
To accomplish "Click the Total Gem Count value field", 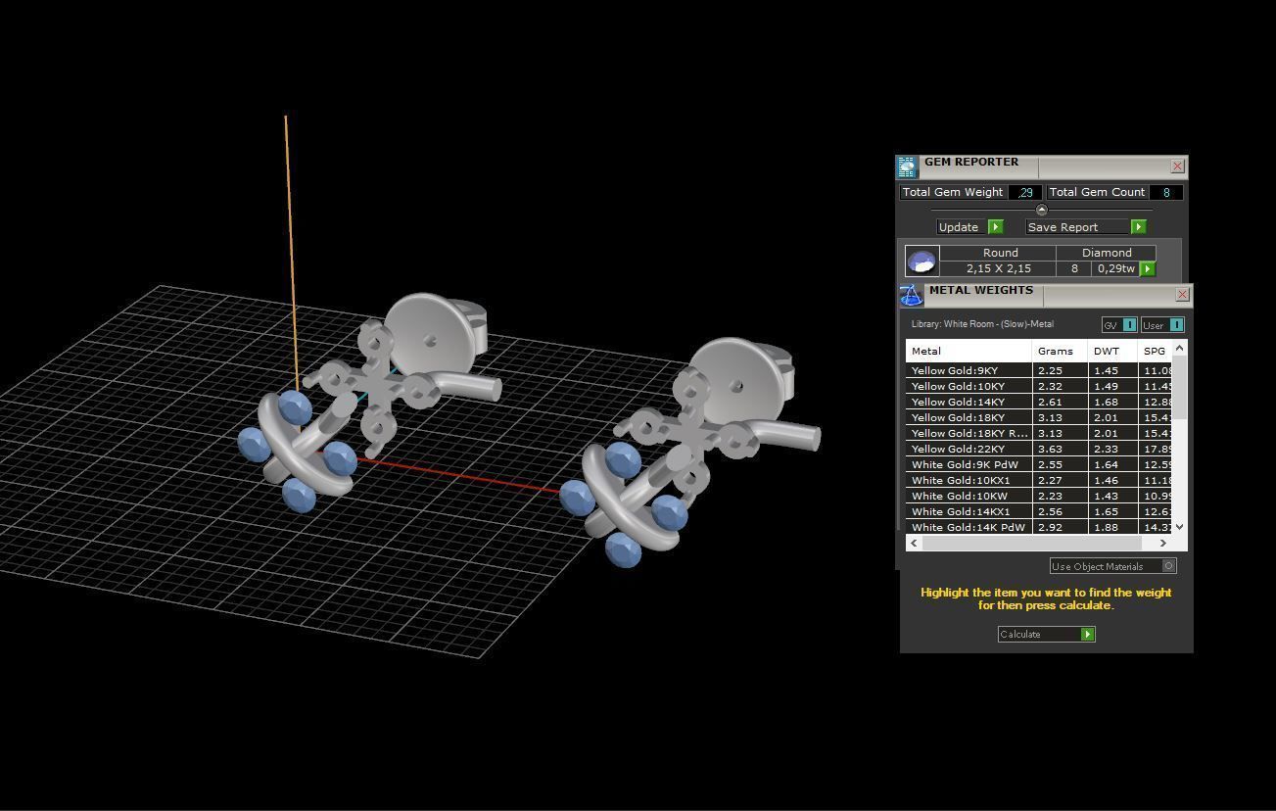I will [1166, 193].
